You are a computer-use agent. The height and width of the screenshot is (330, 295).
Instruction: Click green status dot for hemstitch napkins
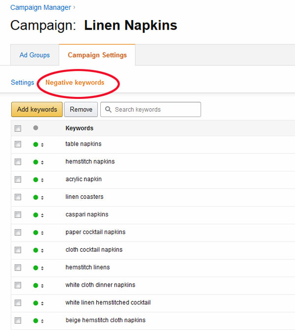click(x=36, y=162)
